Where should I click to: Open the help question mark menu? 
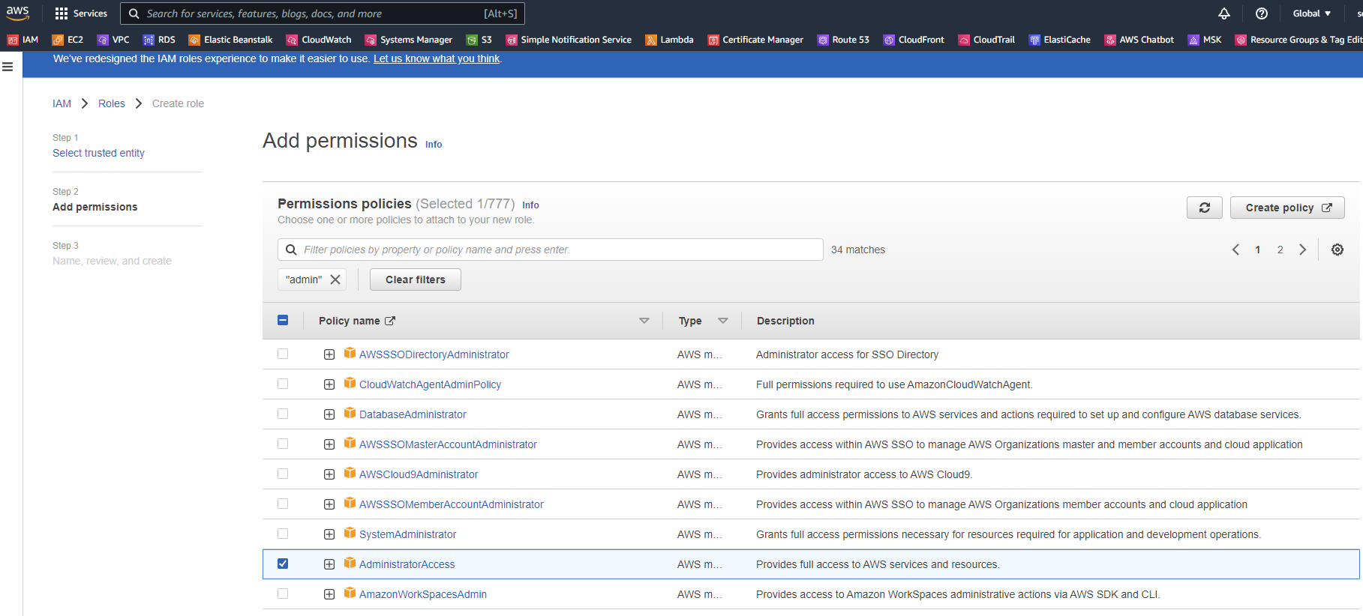1262,13
